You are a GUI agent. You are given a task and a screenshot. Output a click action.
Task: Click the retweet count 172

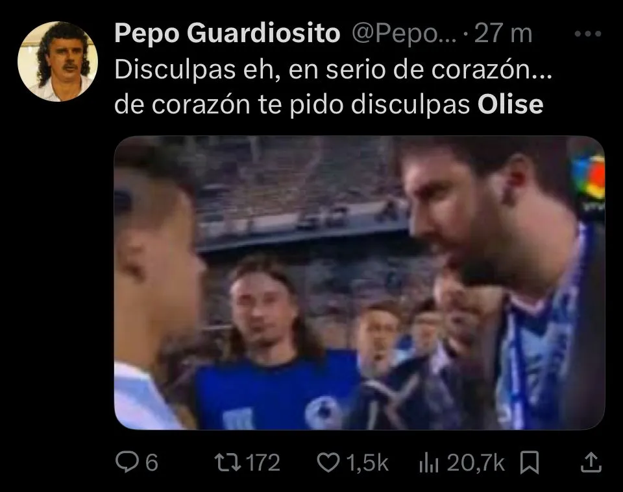point(263,463)
